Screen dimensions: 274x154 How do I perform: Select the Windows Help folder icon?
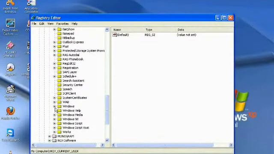click(x=60, y=110)
